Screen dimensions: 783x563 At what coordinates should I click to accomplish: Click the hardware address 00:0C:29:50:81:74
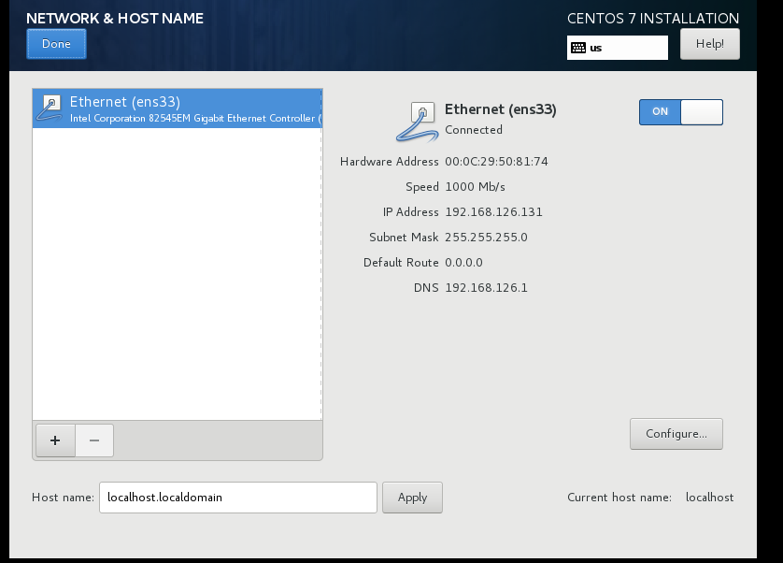tap(496, 162)
